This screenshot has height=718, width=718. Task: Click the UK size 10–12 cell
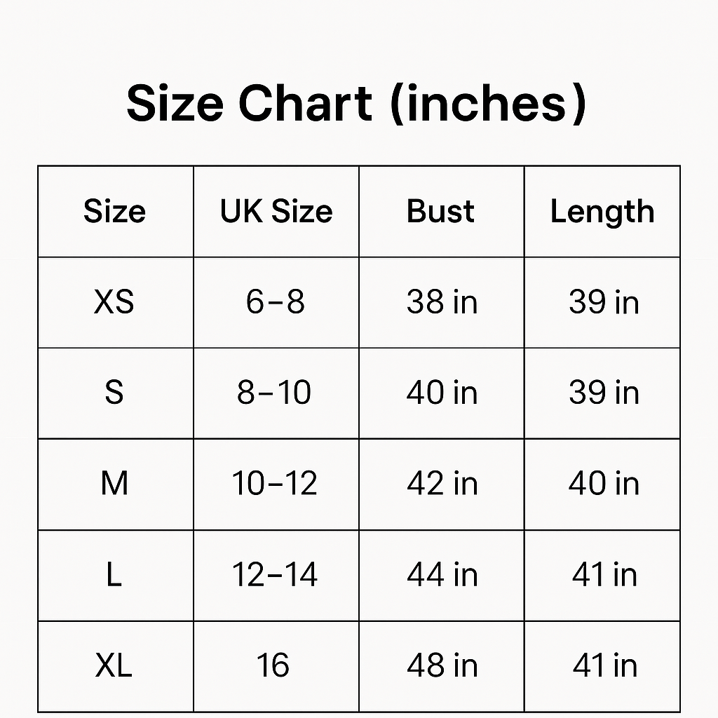pos(275,484)
